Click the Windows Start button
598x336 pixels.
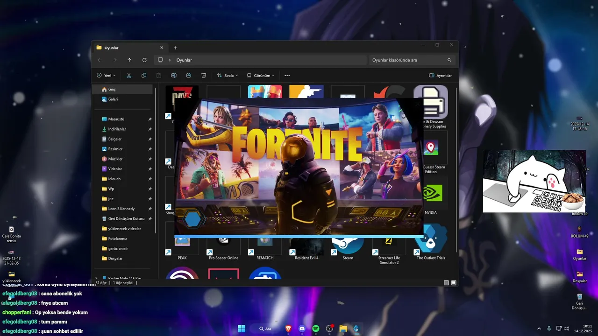pyautogui.click(x=242, y=329)
